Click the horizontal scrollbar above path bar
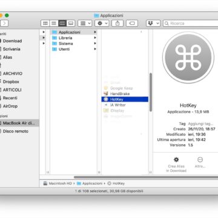218x218 pixels. tap(146, 177)
